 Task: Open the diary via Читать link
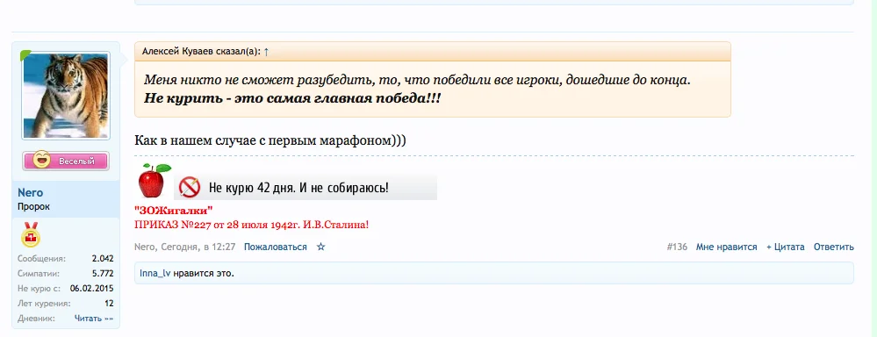(x=94, y=318)
